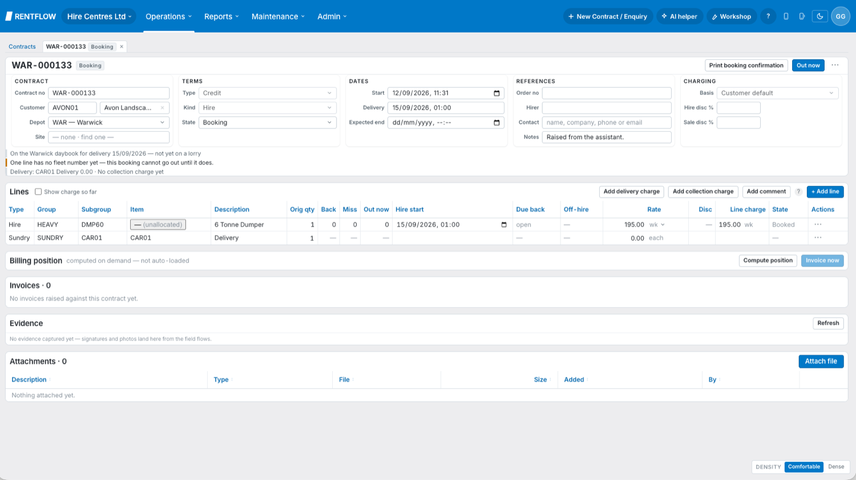Click Compute position button

[x=768, y=261]
